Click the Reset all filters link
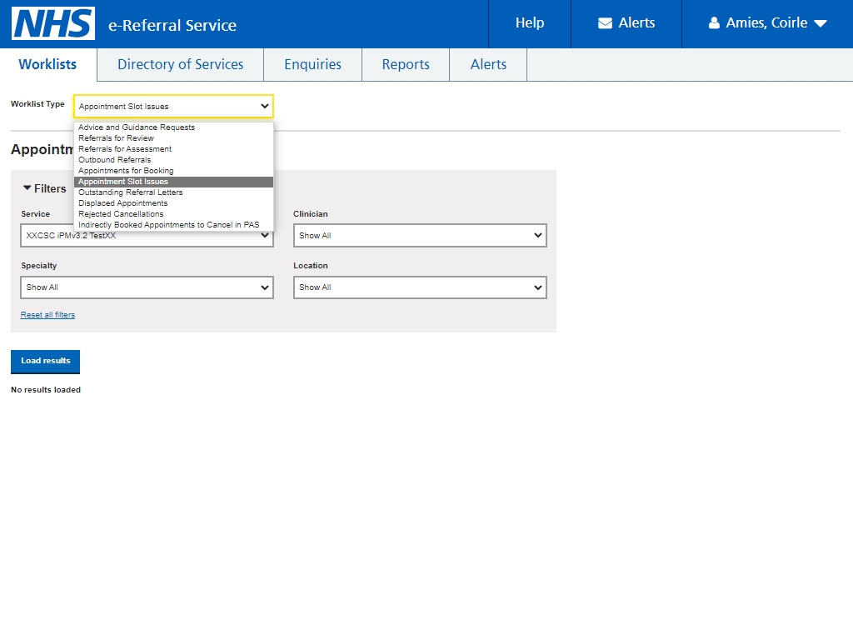 click(47, 314)
